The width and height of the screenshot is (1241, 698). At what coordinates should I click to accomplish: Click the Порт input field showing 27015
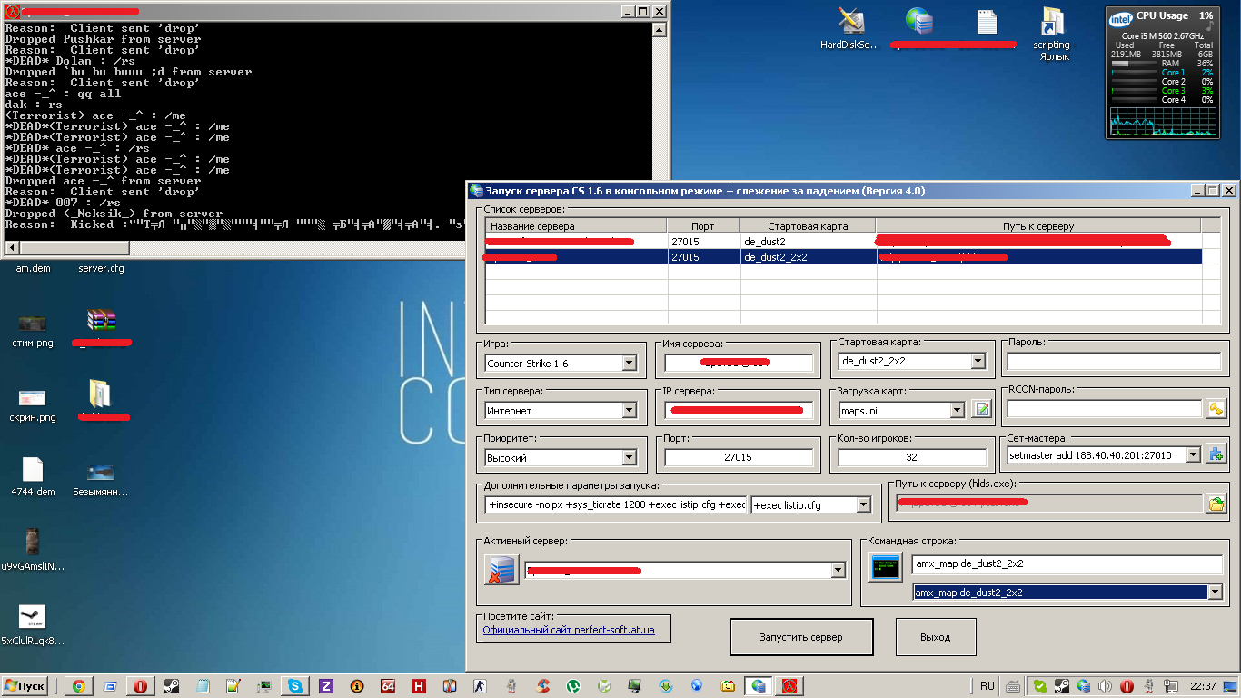pyautogui.click(x=738, y=457)
